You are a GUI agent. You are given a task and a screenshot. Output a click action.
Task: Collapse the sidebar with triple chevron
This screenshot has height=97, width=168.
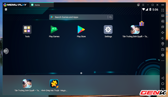tap(163, 5)
